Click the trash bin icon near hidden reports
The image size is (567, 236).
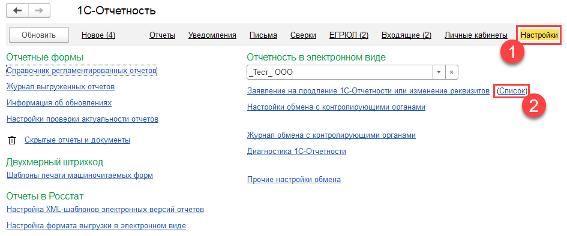pos(12,140)
